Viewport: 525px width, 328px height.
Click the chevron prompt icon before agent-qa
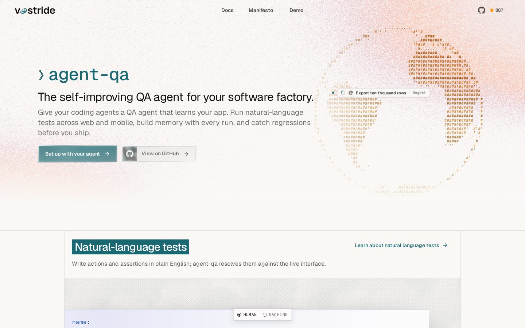click(42, 75)
